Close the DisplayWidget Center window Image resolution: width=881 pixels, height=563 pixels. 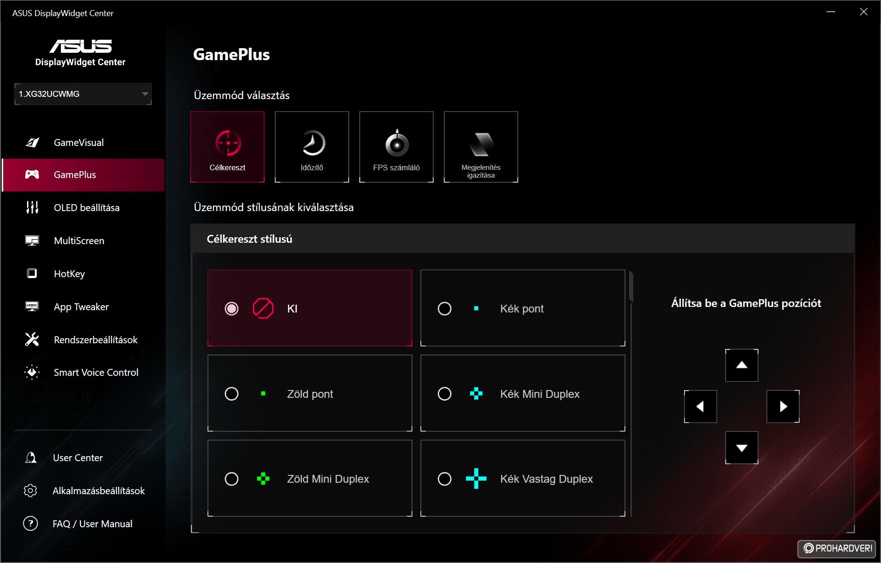864,12
